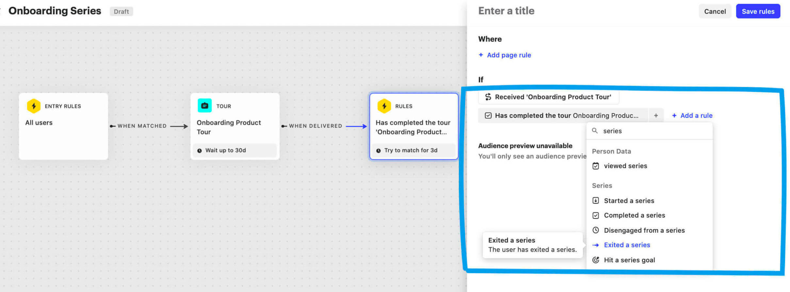Click the yellow Rules block lightning icon
This screenshot has height=292, width=790.
click(x=384, y=106)
